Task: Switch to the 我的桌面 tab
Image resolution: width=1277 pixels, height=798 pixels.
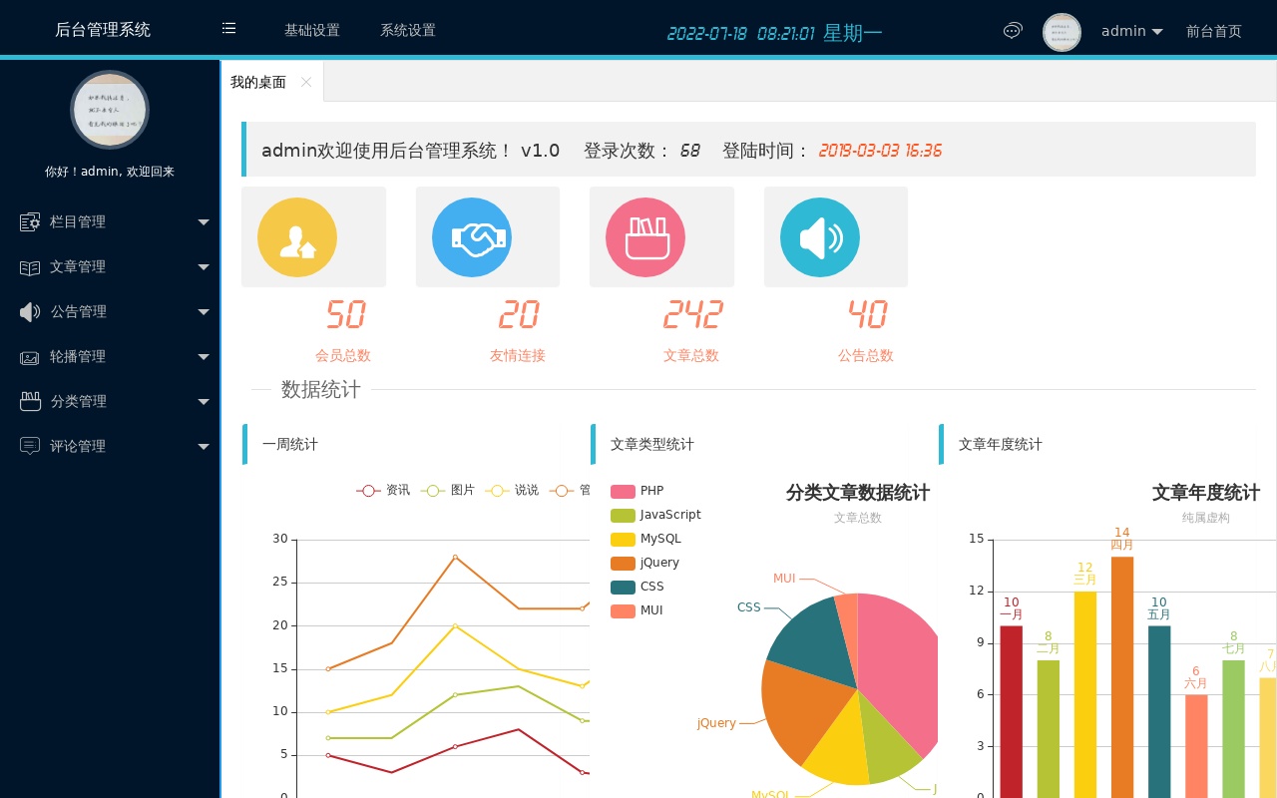Action: (258, 82)
